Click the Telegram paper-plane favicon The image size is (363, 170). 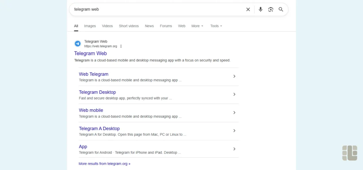78,43
